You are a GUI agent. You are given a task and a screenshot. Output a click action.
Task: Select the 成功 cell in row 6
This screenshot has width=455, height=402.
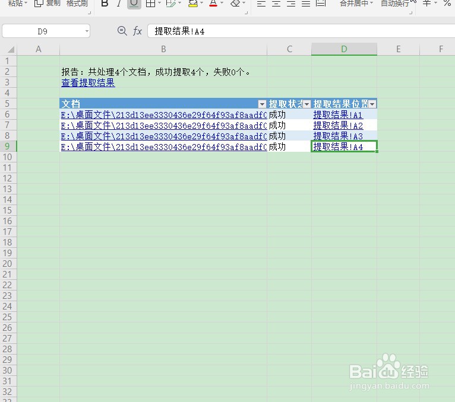[x=289, y=115]
